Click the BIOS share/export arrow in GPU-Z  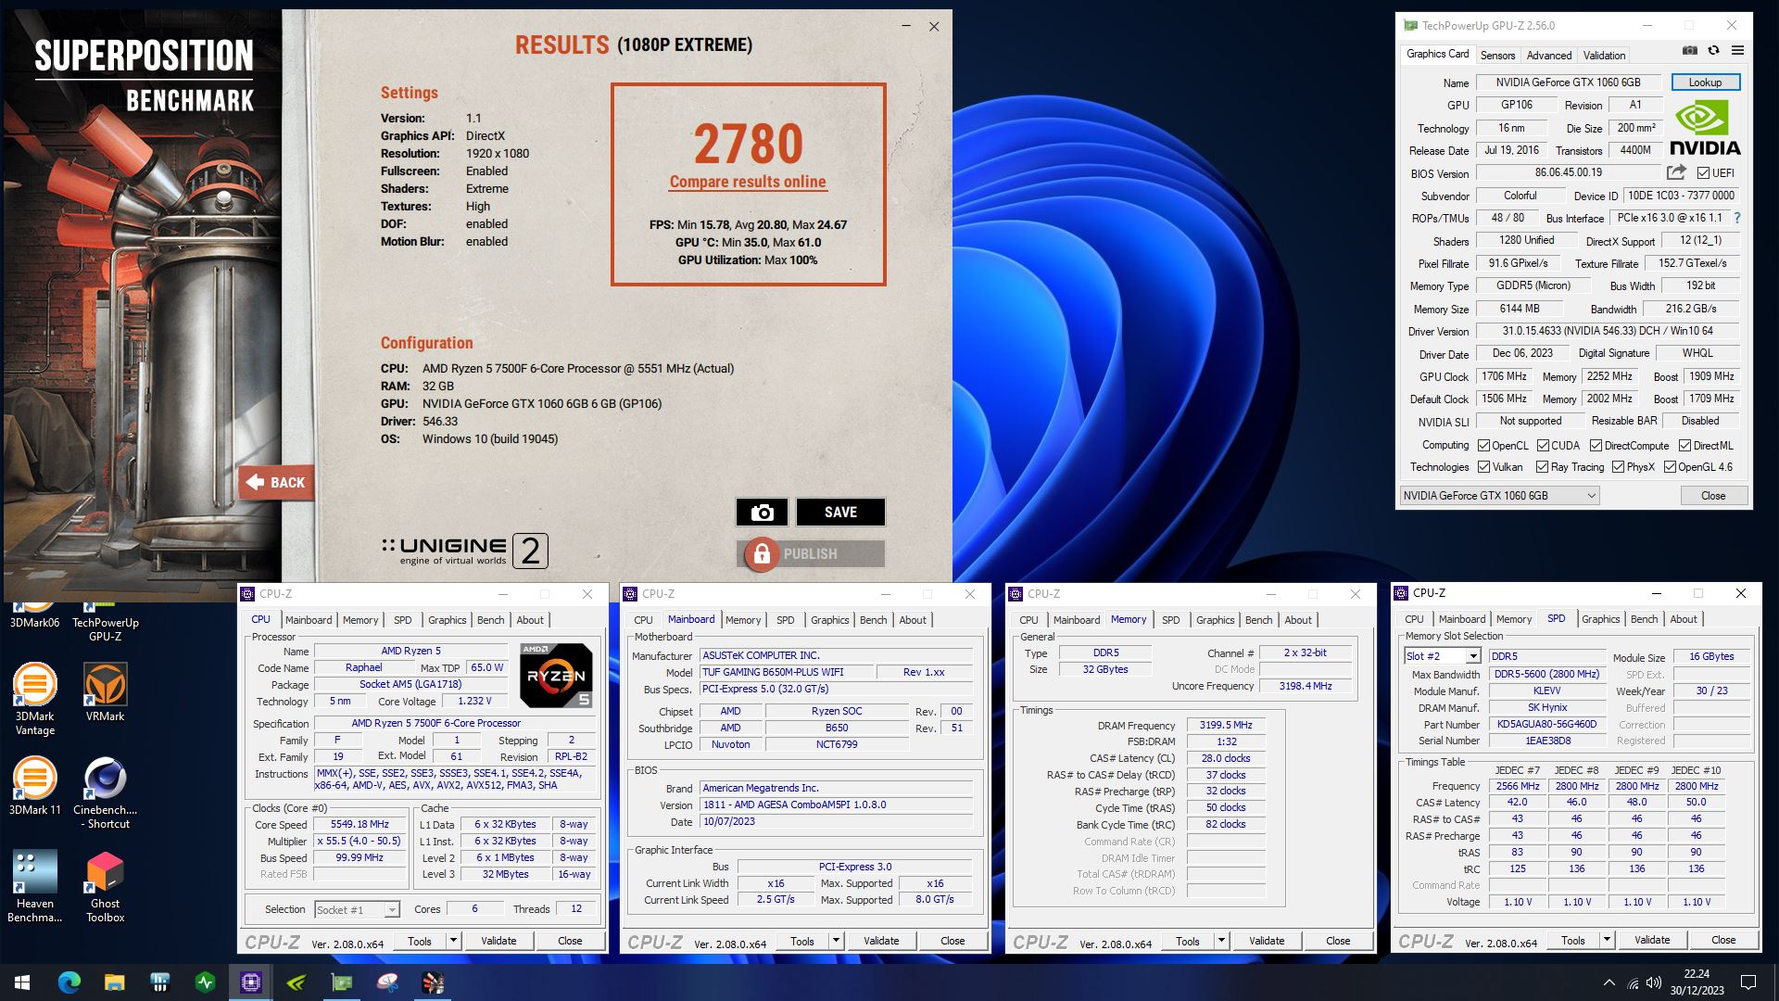click(1675, 172)
